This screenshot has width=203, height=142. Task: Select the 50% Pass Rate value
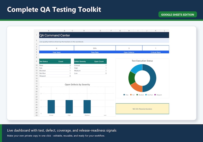[x=95, y=48]
